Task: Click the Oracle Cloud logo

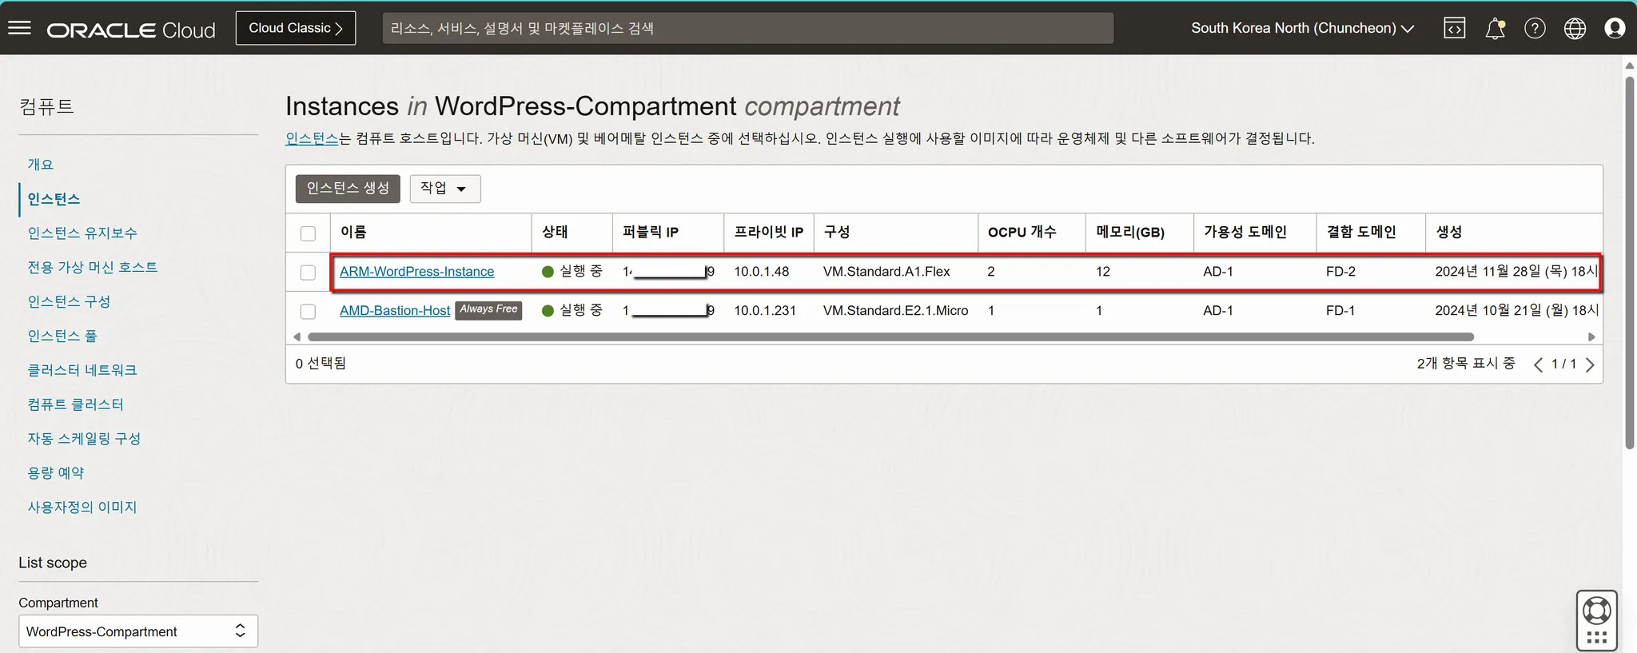Action: [131, 30]
